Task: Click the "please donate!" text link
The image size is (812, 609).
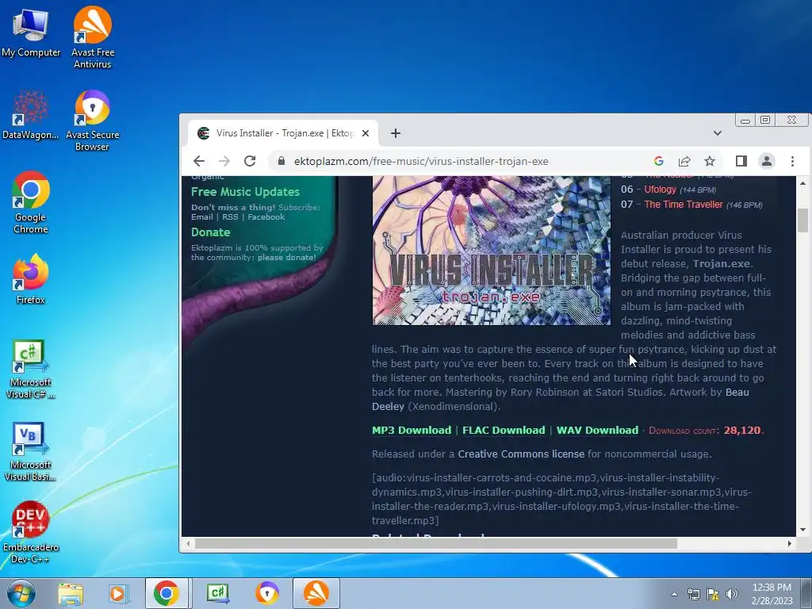Action: point(287,258)
